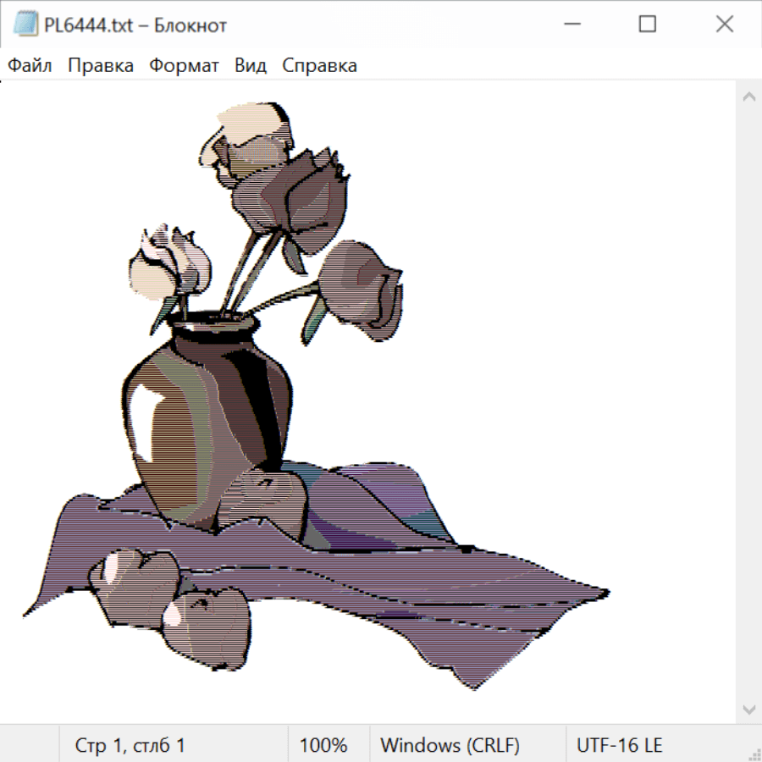Click the Windows (CRLF) line ending indicator

point(450,746)
